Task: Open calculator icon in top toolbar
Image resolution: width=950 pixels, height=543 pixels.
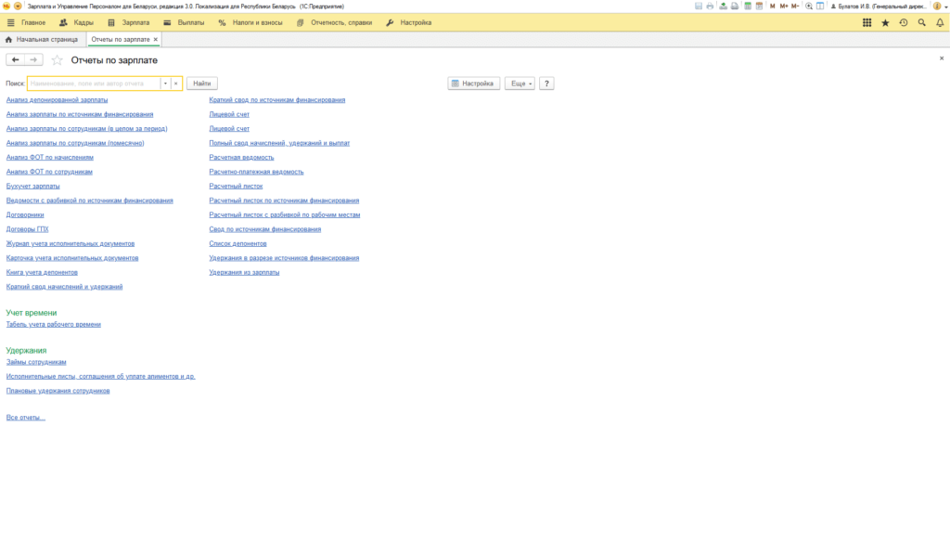Action: click(x=748, y=6)
